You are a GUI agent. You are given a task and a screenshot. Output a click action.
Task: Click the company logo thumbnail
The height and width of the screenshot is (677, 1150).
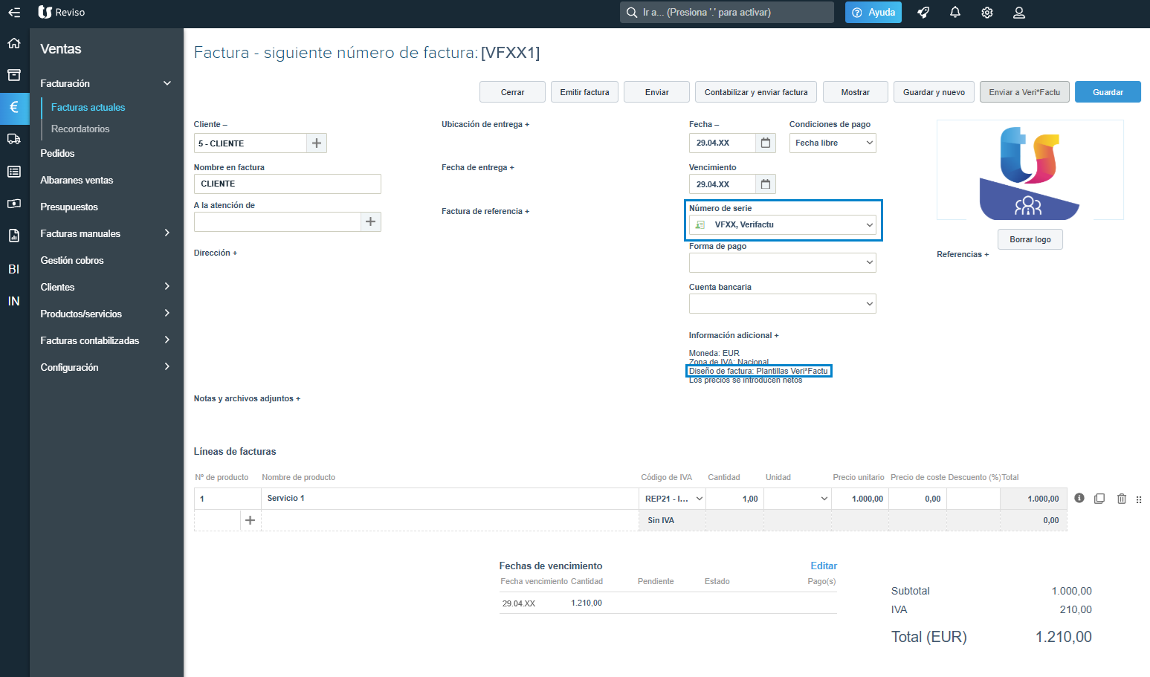click(1030, 170)
